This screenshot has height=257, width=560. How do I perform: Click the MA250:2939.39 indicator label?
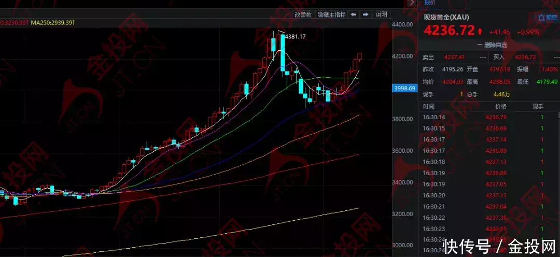[x=53, y=22]
